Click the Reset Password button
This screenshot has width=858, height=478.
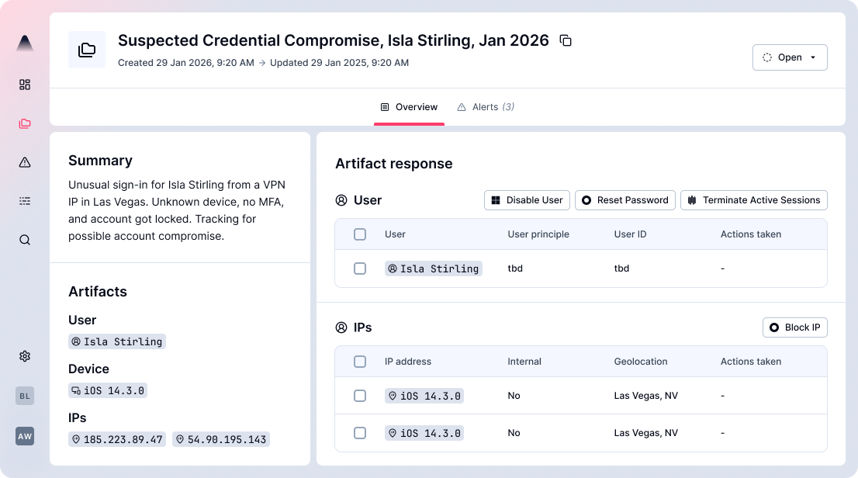click(x=624, y=200)
